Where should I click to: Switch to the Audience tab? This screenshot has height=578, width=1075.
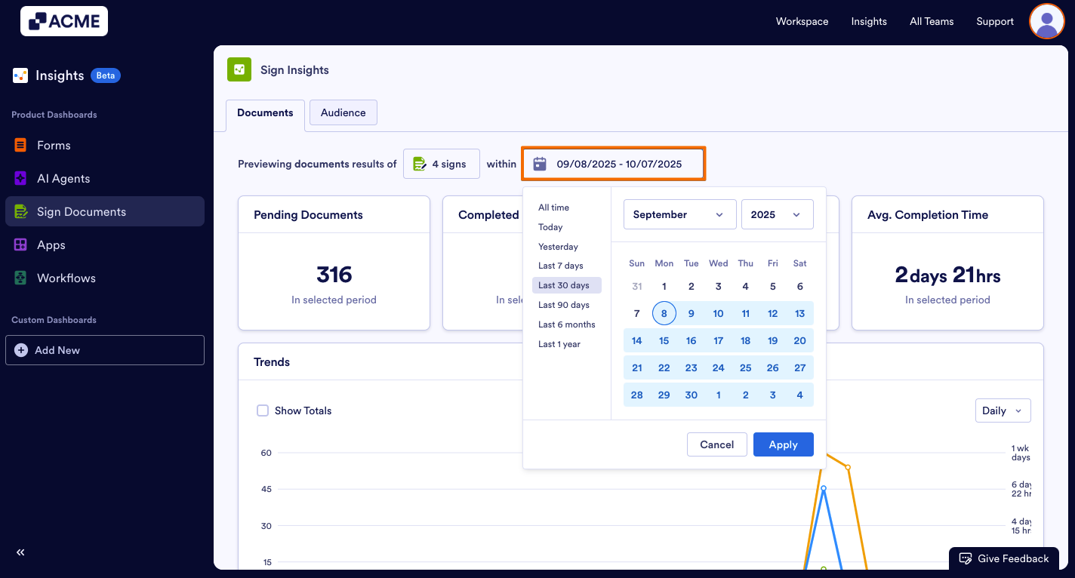pos(343,112)
